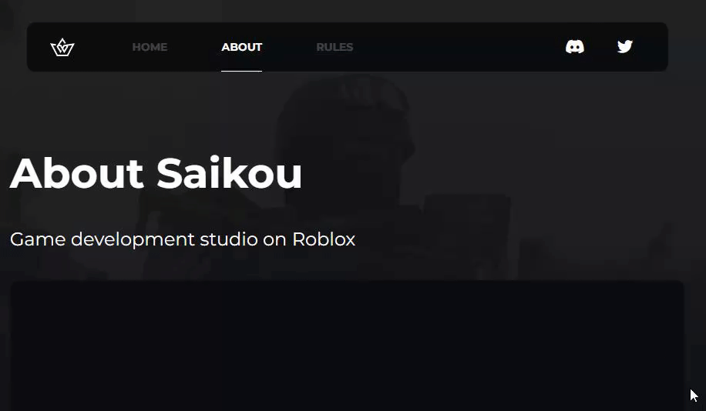Click the word "Roblox" in the subtitle

click(324, 239)
